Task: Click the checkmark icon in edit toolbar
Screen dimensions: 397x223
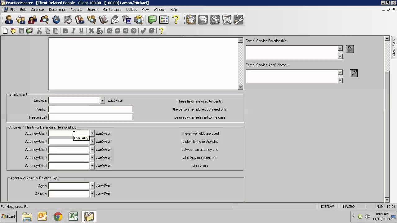Action: [x=144, y=31]
